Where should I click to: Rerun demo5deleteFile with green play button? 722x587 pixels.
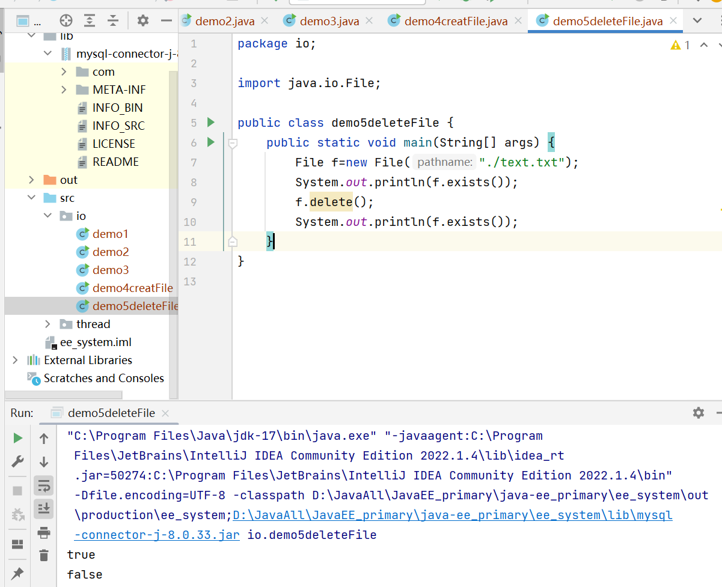17,438
